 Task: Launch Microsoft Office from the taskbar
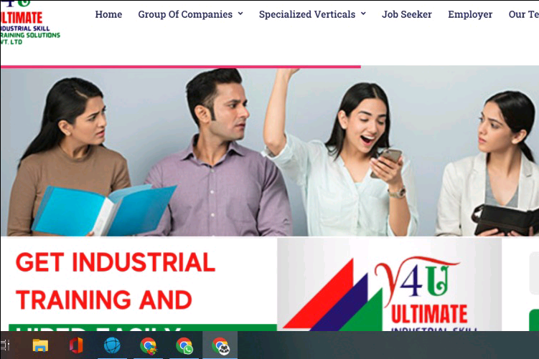coord(76,345)
